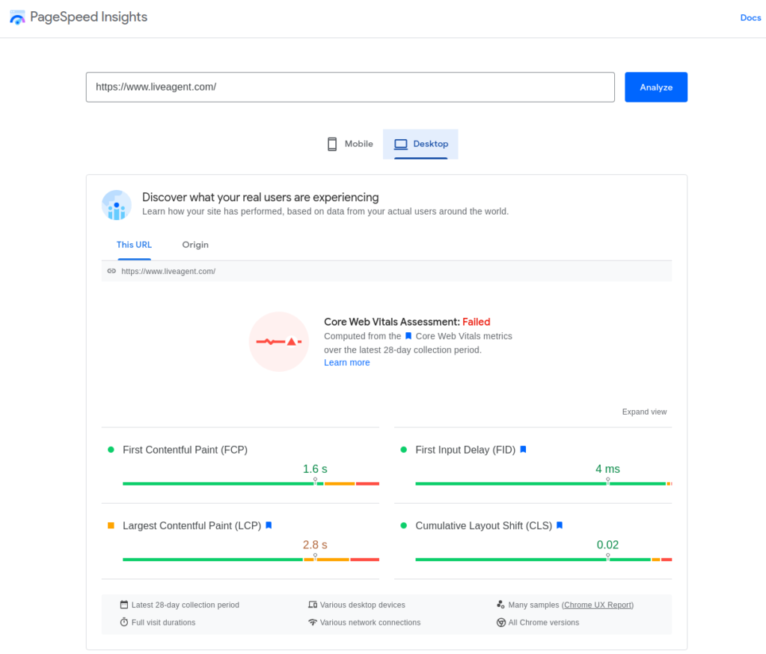This screenshot has width=766, height=654.
Task: Click the blue bookmark icon next to FID
Action: tap(524, 449)
